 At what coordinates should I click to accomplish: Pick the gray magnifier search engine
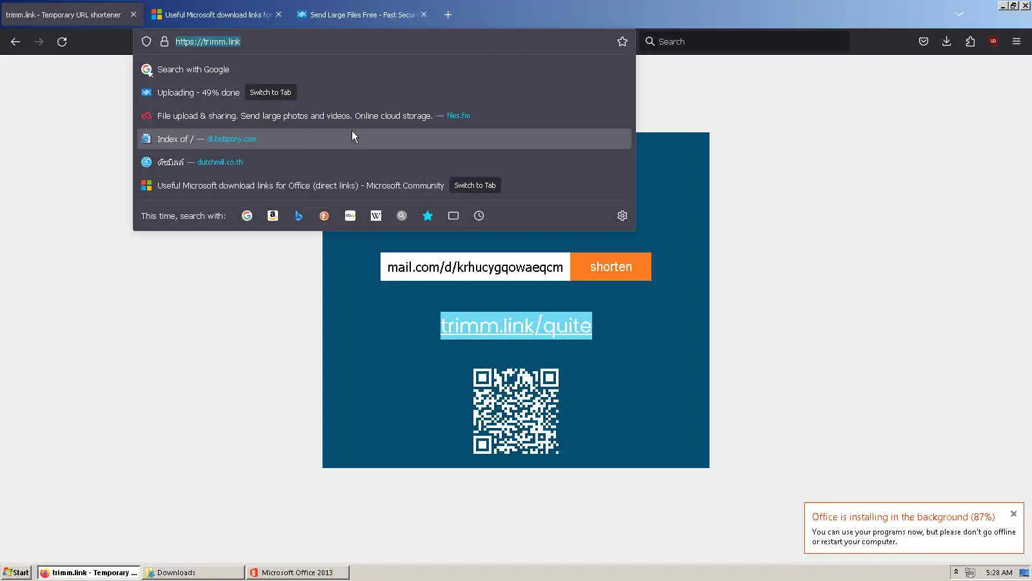click(x=402, y=216)
